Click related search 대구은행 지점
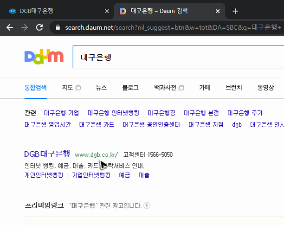284x225 pixels. 206,124
